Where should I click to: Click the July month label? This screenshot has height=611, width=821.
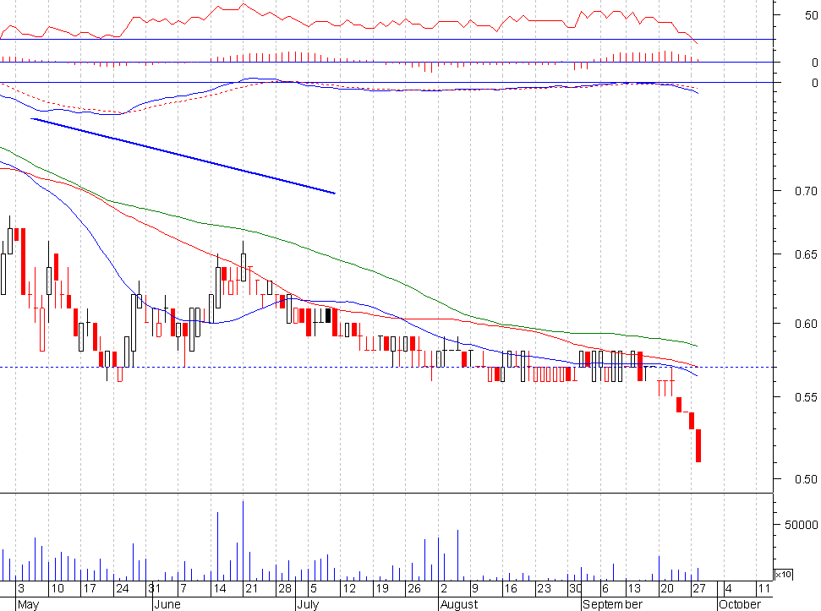(x=308, y=605)
